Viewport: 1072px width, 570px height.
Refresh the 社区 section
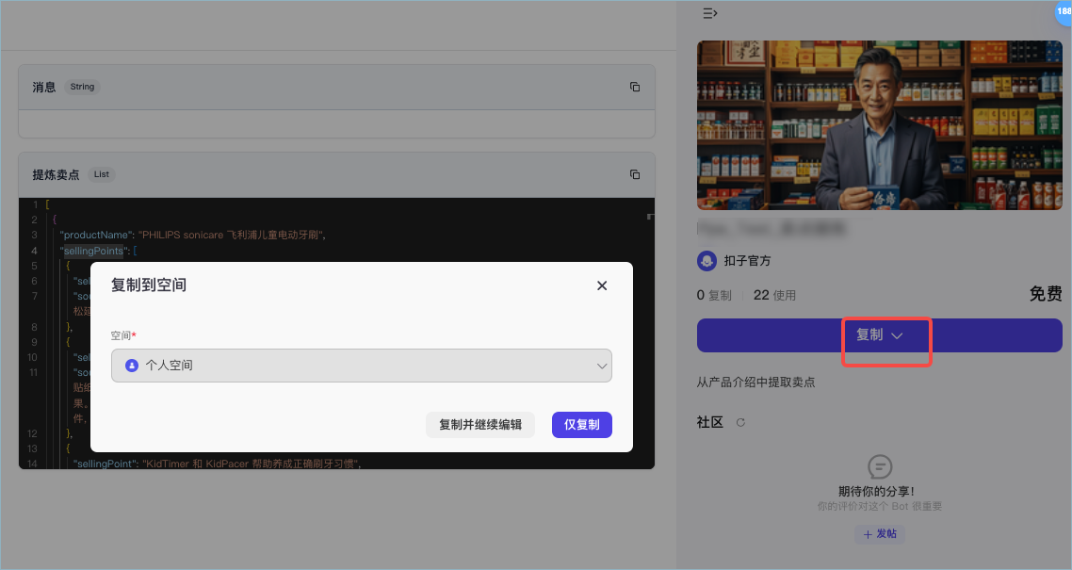740,422
